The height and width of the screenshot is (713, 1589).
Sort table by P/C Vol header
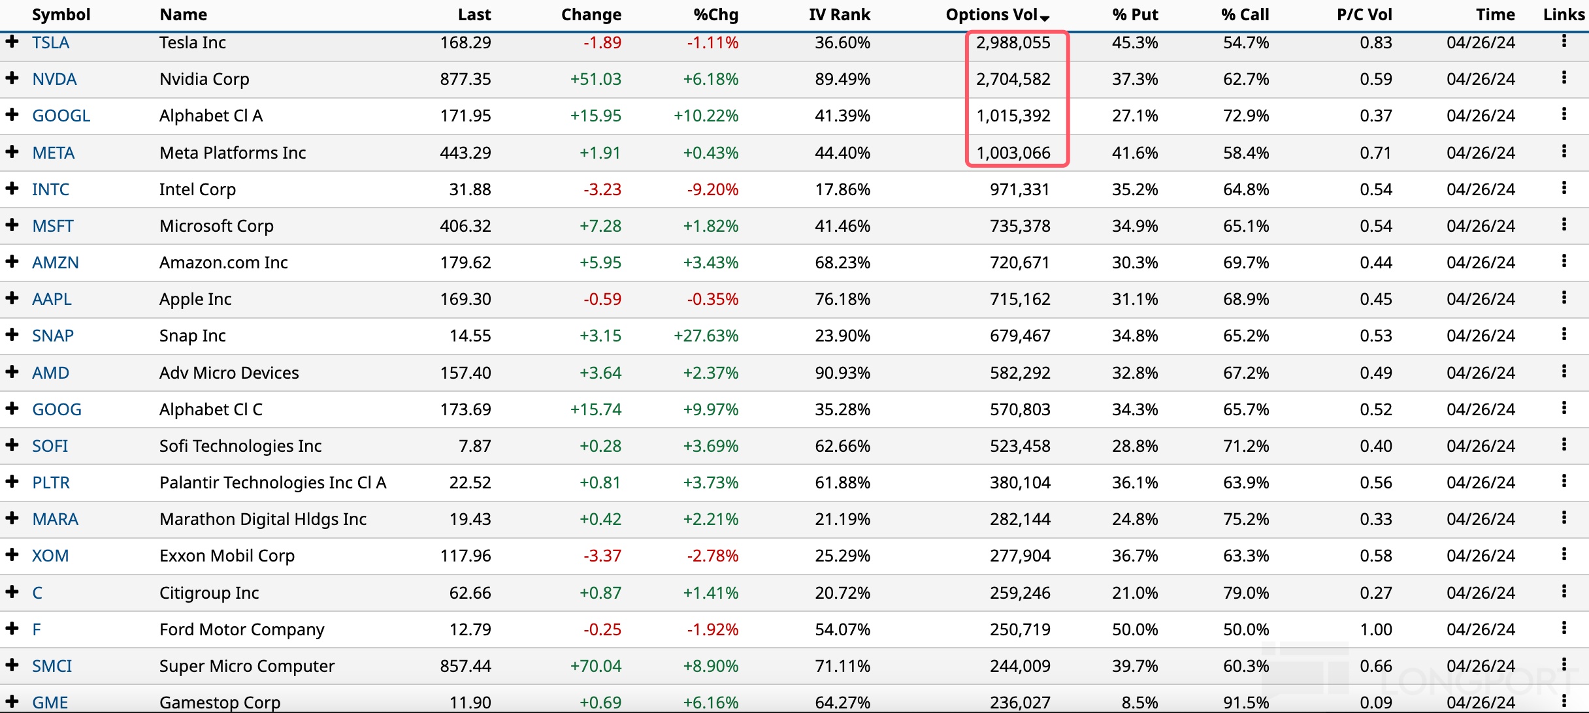coord(1364,14)
